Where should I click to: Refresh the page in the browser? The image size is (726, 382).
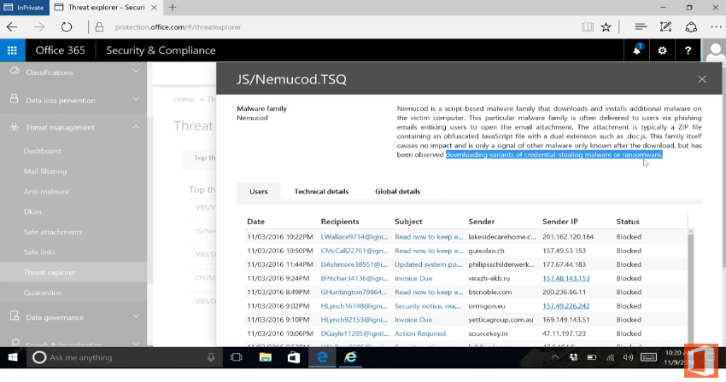pos(67,26)
